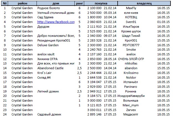This screenshot has width=173, height=116.
Task: Select purchase price 3 184 571
Action: [x=94, y=96]
